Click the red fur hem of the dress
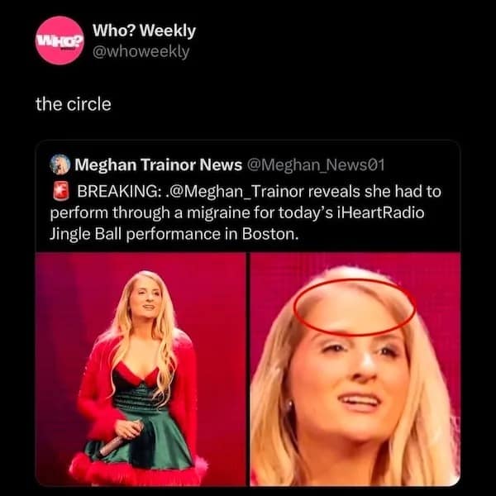 [x=137, y=470]
